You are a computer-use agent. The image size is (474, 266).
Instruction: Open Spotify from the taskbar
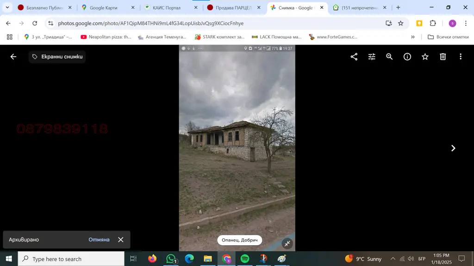coord(245,259)
